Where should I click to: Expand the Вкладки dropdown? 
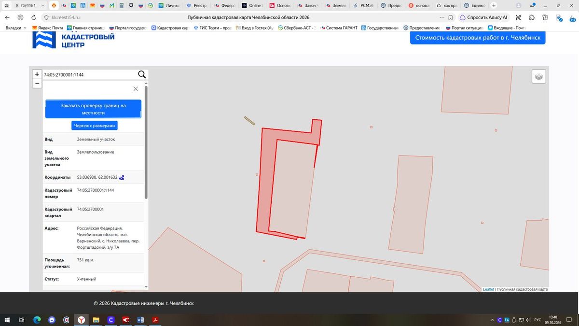pyautogui.click(x=16, y=28)
